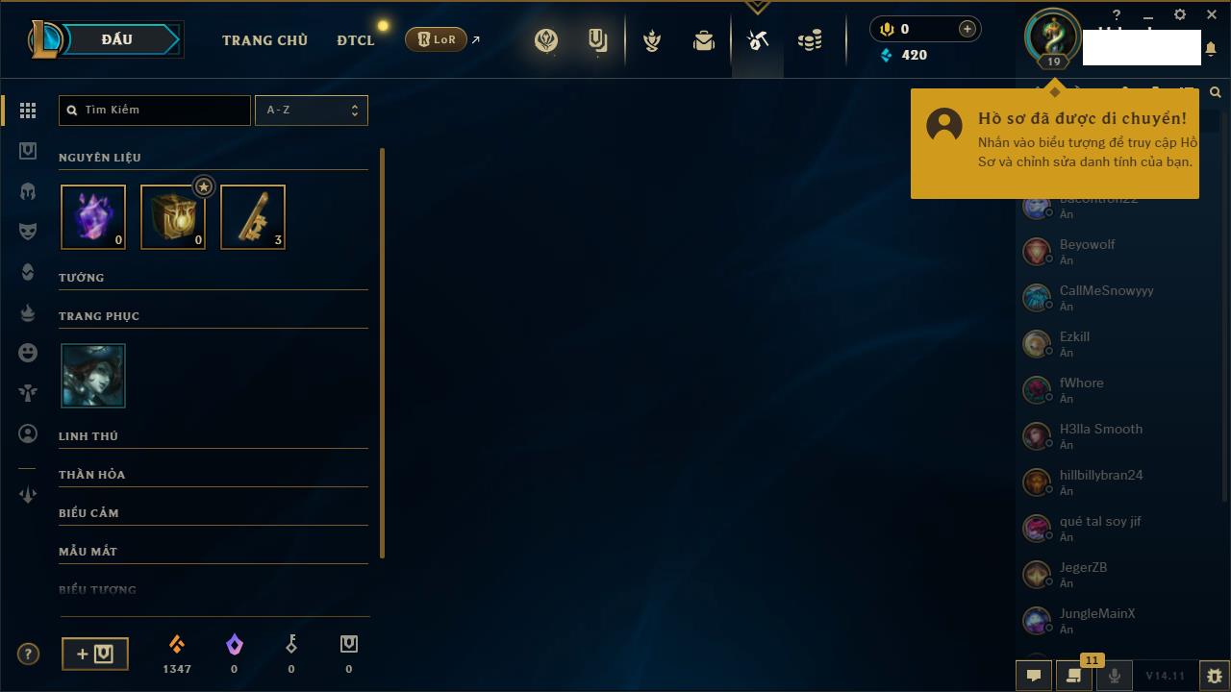Toggle the microphone mute button
Screen dimensions: 1231x692
tap(1114, 676)
